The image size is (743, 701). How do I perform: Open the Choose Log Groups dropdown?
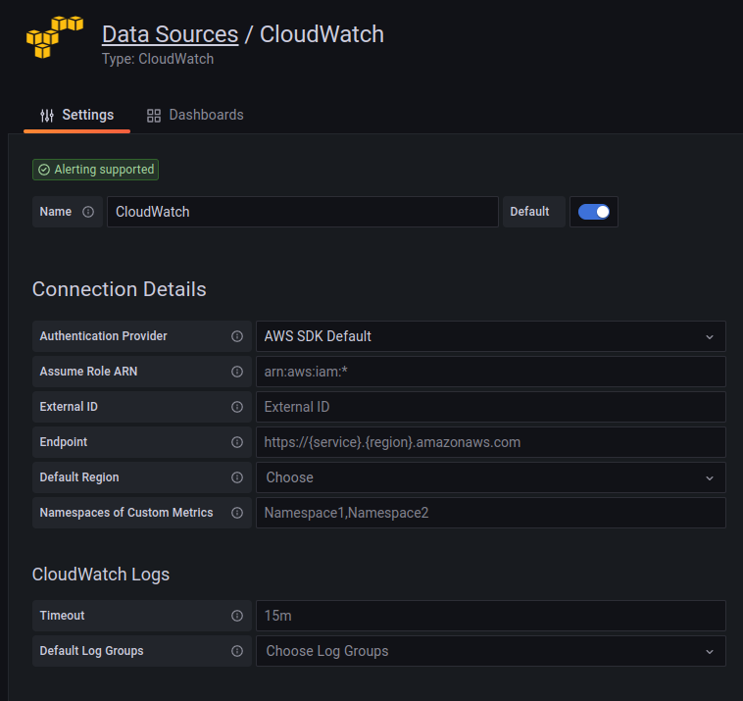(491, 651)
